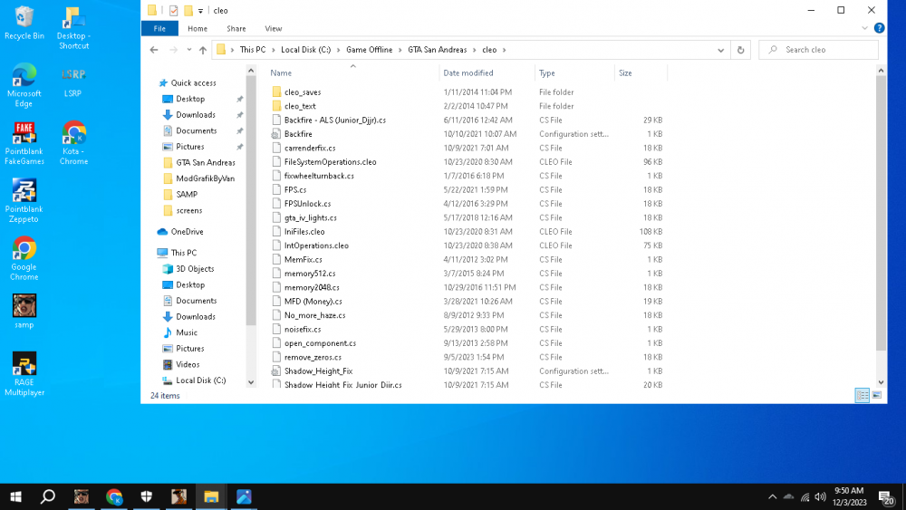Image resolution: width=906 pixels, height=510 pixels.
Task: Open Pointblank FakeGames shortcut
Action: [24, 143]
